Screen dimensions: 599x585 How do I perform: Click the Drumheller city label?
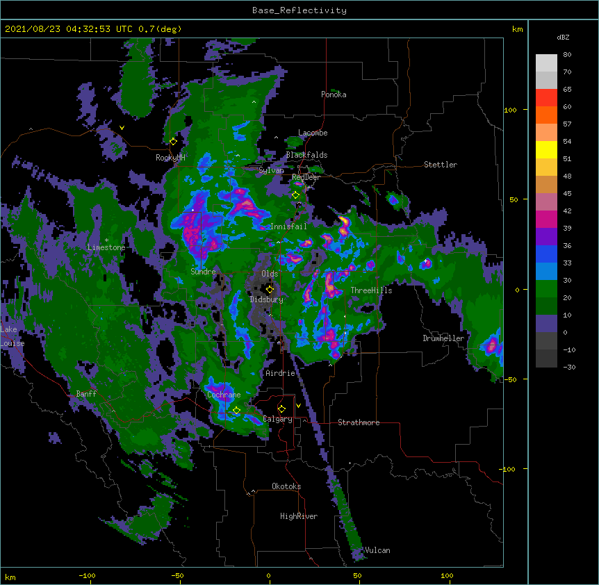pos(443,338)
